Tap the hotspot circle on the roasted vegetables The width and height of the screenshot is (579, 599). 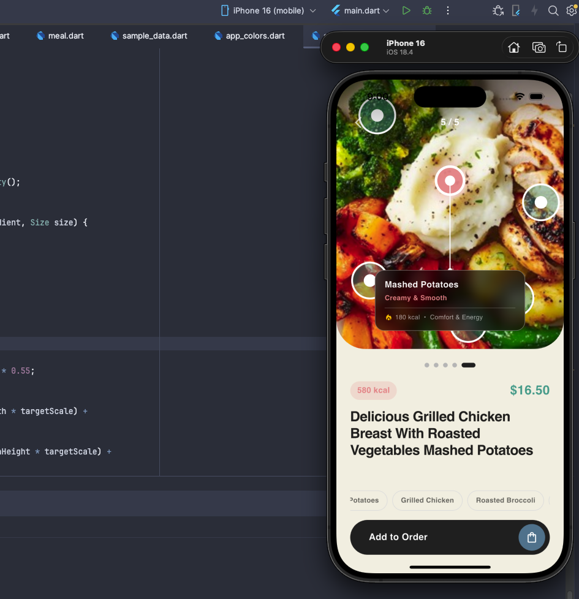pos(369,280)
